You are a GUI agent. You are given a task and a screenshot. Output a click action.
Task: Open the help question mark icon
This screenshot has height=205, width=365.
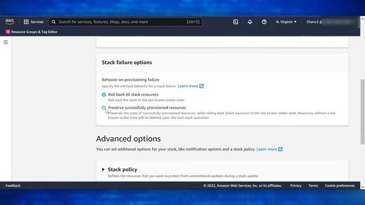264,22
